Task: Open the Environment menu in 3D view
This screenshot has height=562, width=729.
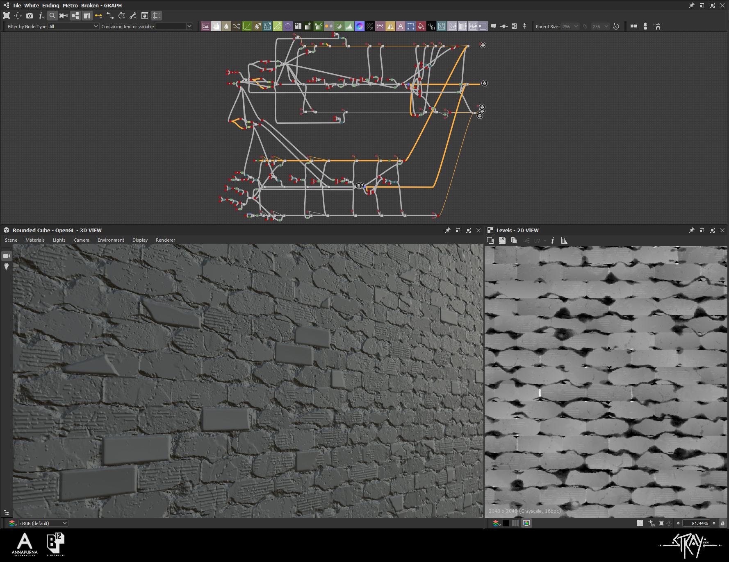Action: (x=111, y=240)
